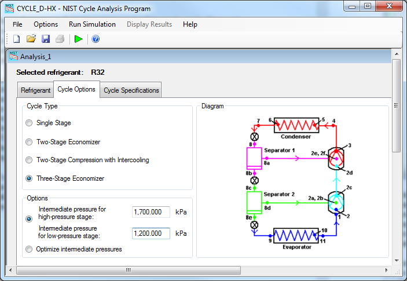Open the Display Results menu

(x=149, y=24)
